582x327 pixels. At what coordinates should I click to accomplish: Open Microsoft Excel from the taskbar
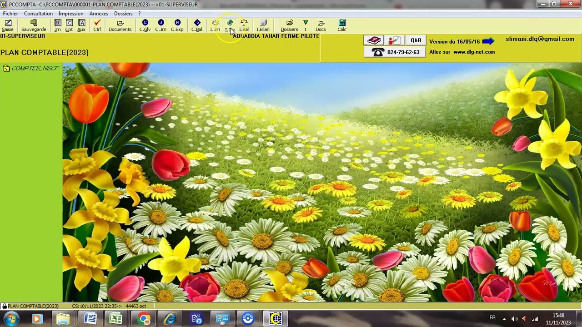(x=116, y=319)
